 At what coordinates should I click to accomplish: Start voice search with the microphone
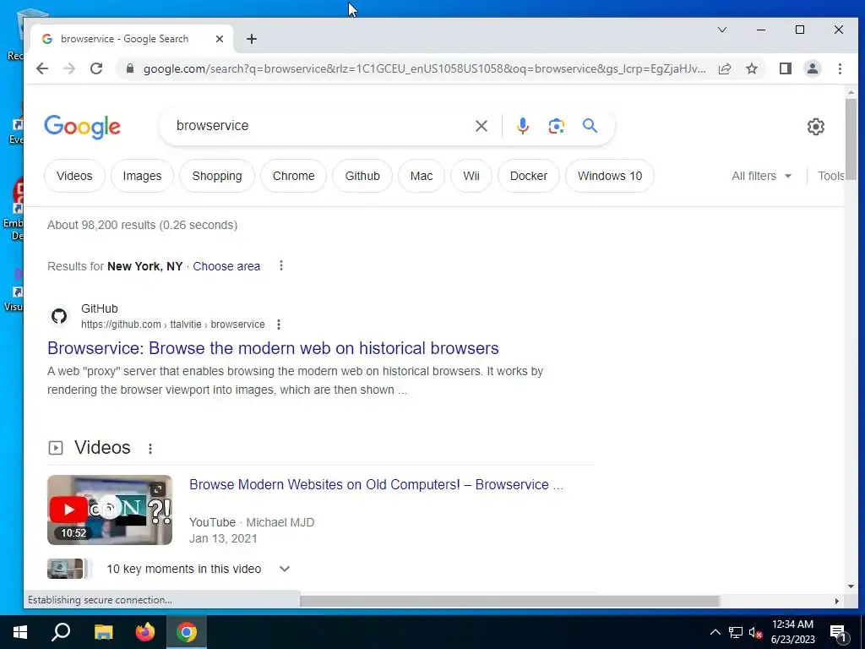[x=522, y=126]
